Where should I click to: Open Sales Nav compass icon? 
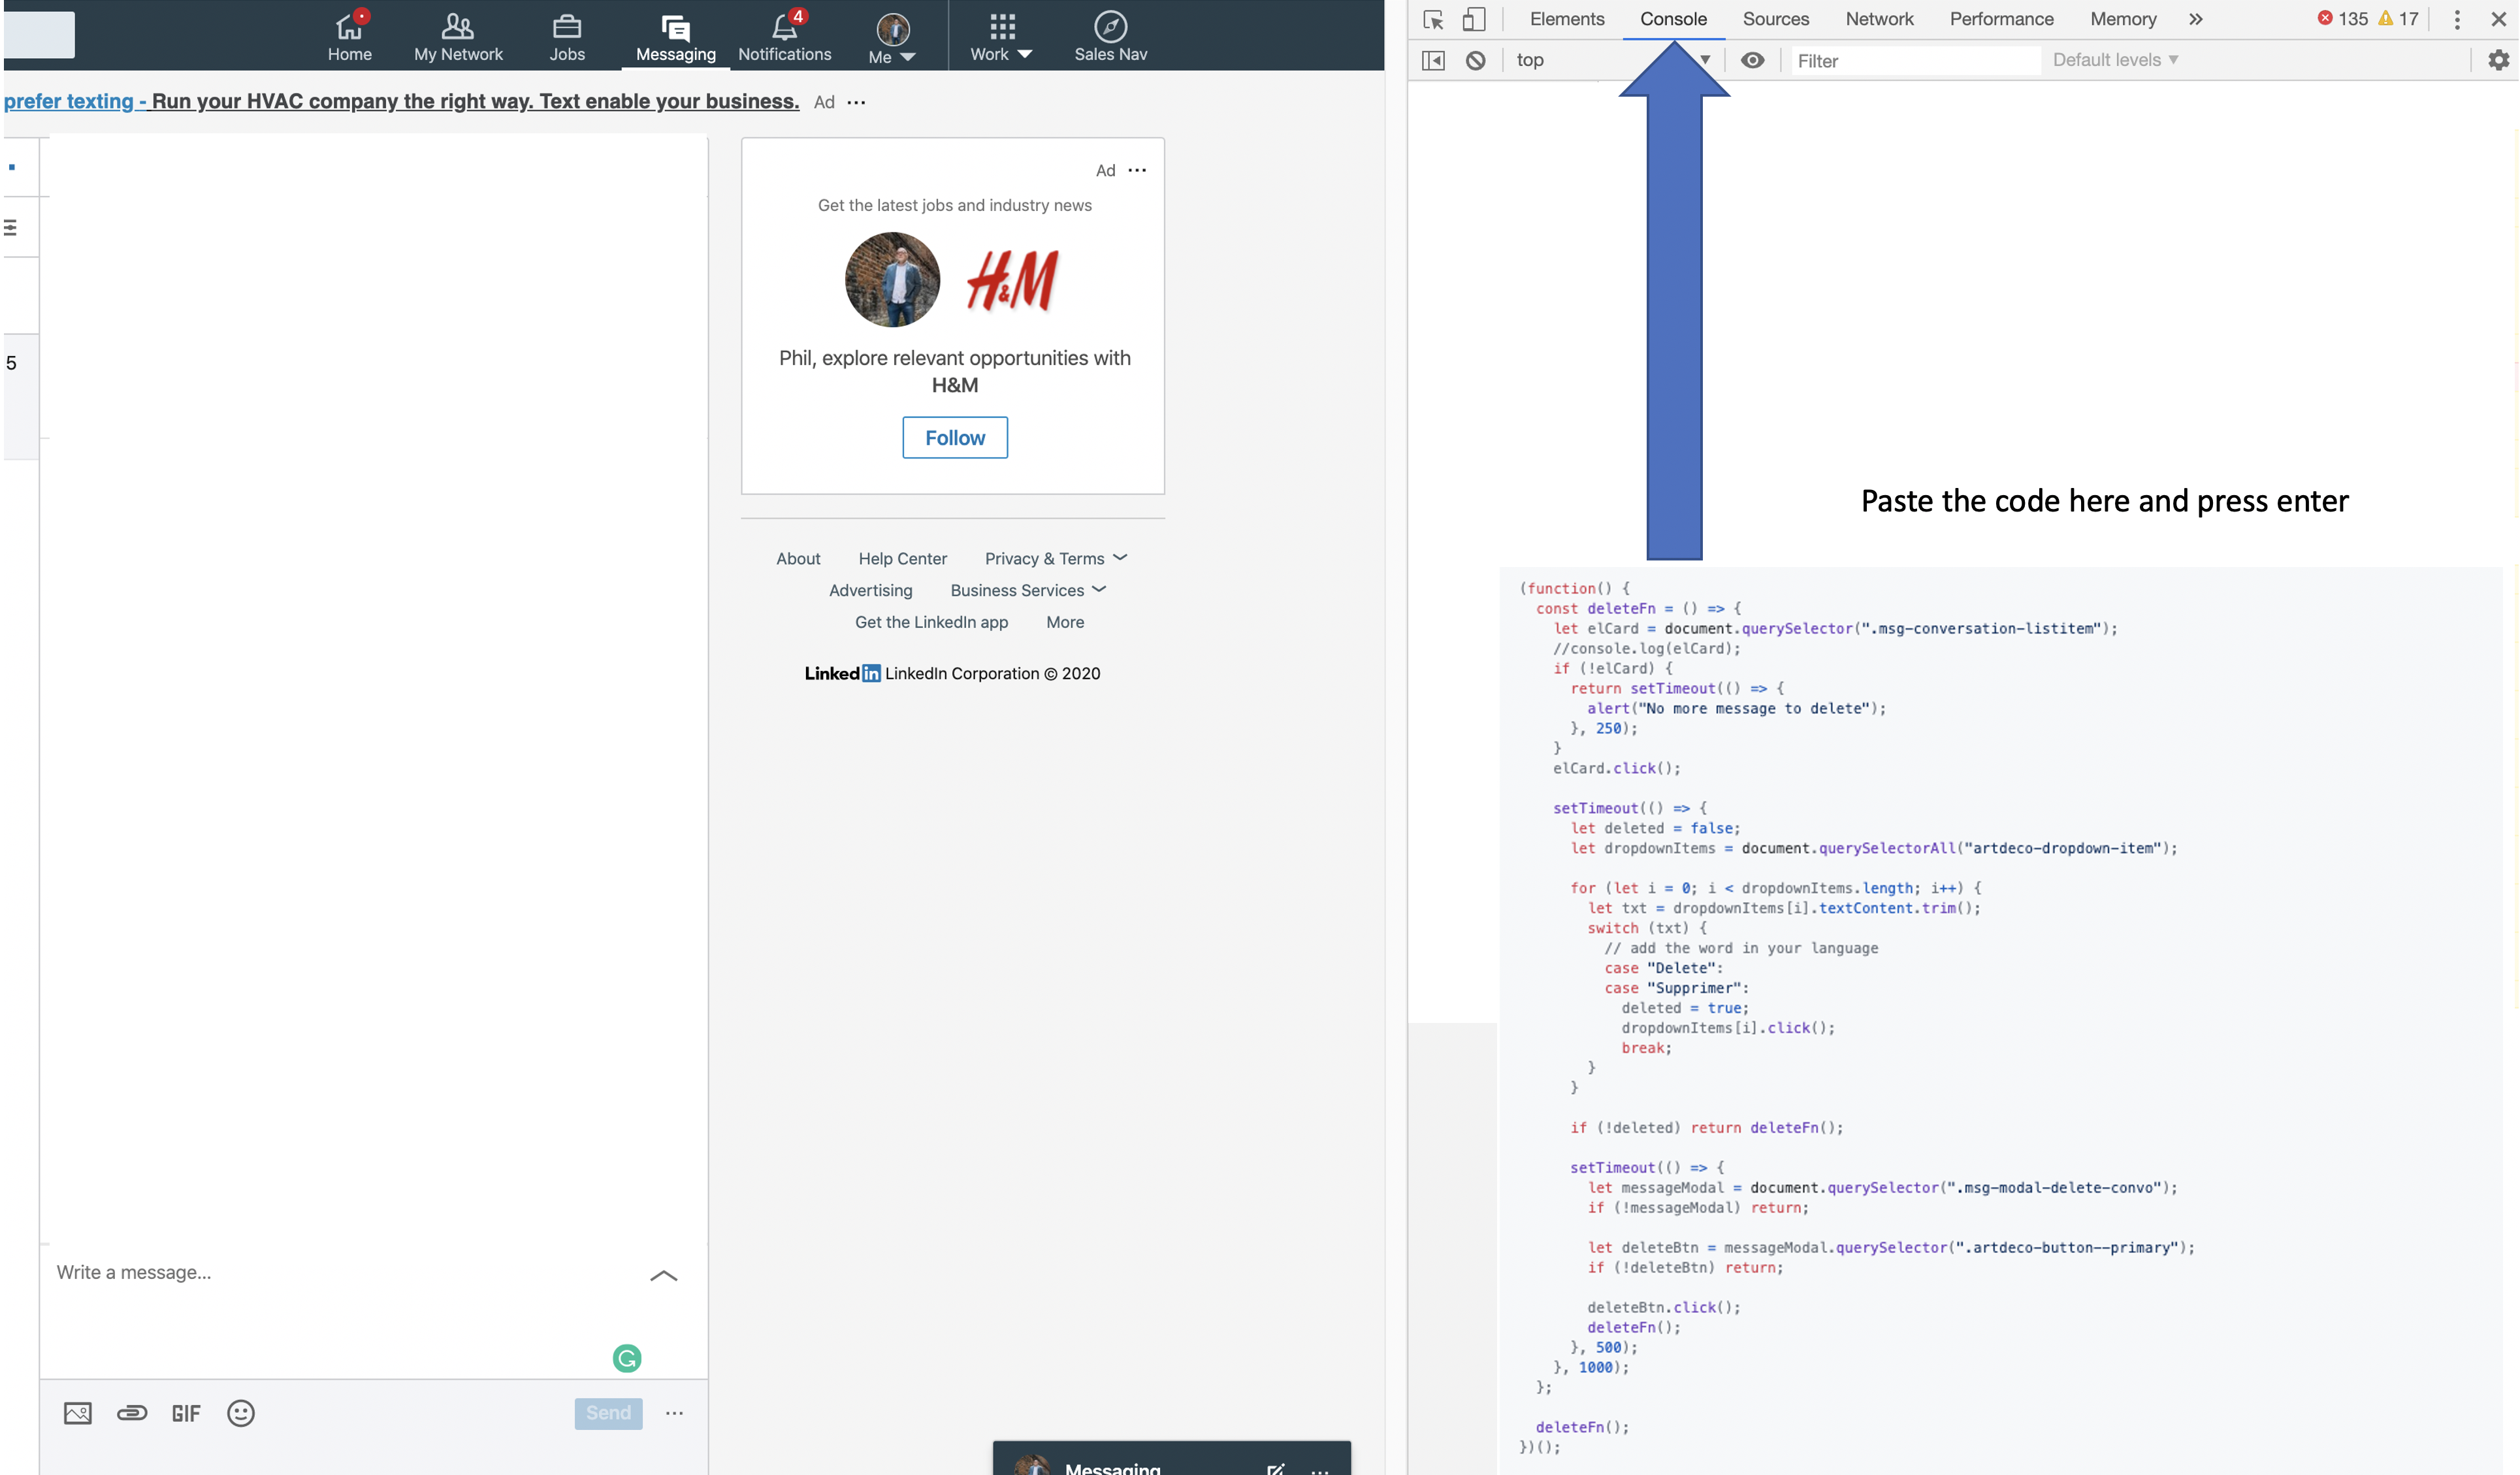pos(1110,36)
